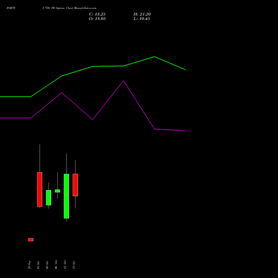278x278 pixels.
Task: Select the 03 Oct date label
Action: click(x=47, y=265)
